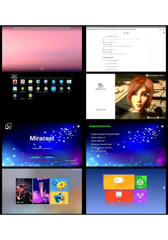
Task: Open the Video media tile
Action: [24, 191]
